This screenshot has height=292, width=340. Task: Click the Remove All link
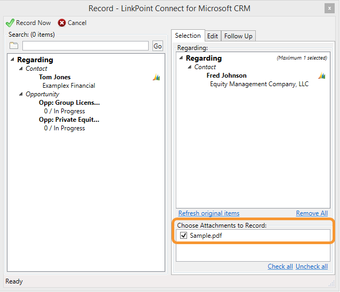(x=312, y=213)
